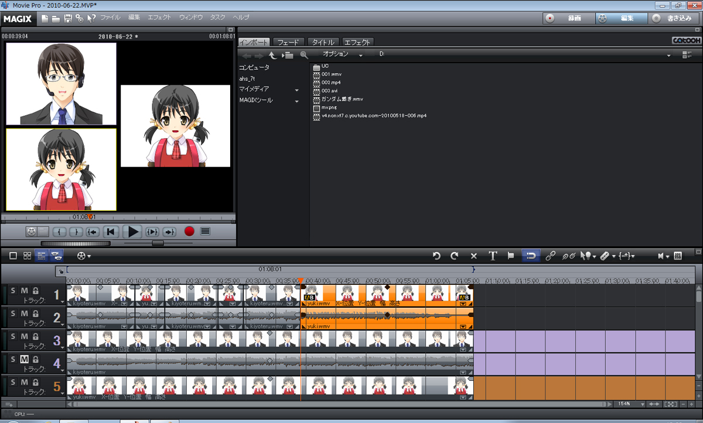Group objects with the chain link icon
Image resolution: width=703 pixels, height=423 pixels.
pos(550,256)
